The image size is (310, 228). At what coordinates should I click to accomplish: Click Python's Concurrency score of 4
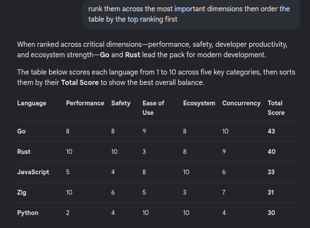pos(224,213)
